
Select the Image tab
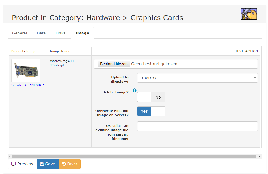(x=82, y=33)
